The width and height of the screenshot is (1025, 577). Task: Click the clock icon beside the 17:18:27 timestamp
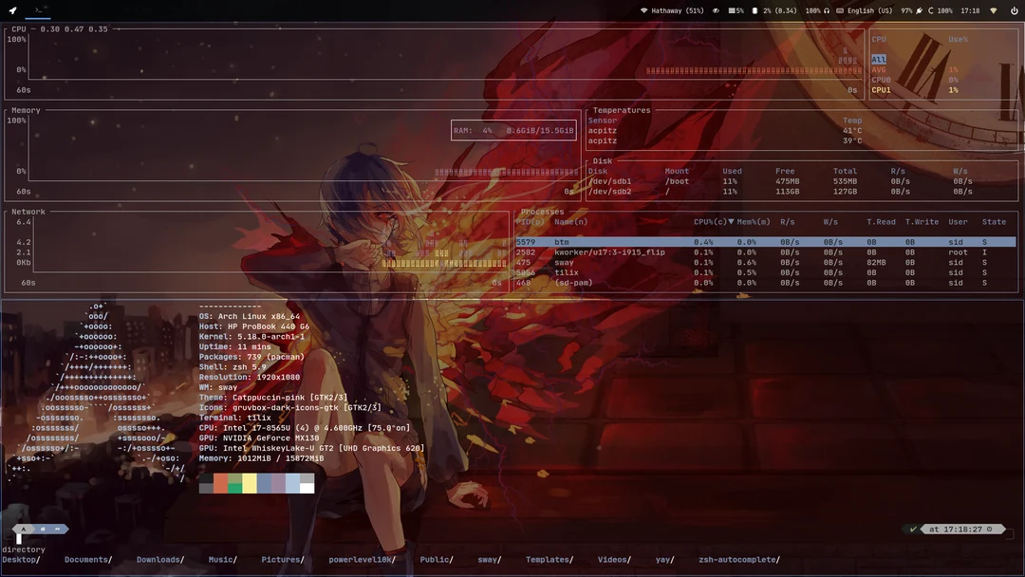pyautogui.click(x=989, y=529)
